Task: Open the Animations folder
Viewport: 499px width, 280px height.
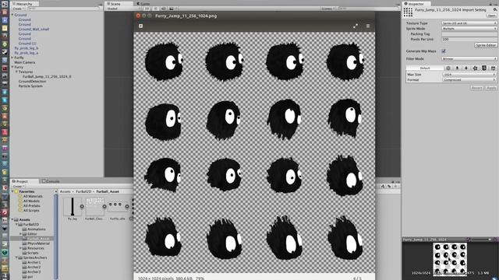Action: (37, 229)
